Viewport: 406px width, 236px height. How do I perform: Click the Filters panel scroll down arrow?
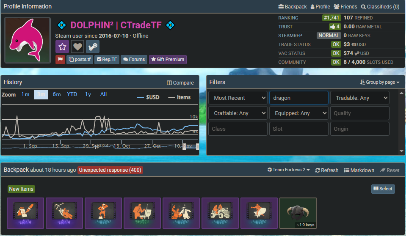(x=401, y=151)
